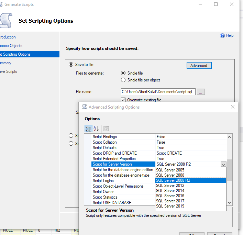The image size is (243, 235).
Task: Select the Script Object-Level Permissions row
Action: click(x=123, y=186)
